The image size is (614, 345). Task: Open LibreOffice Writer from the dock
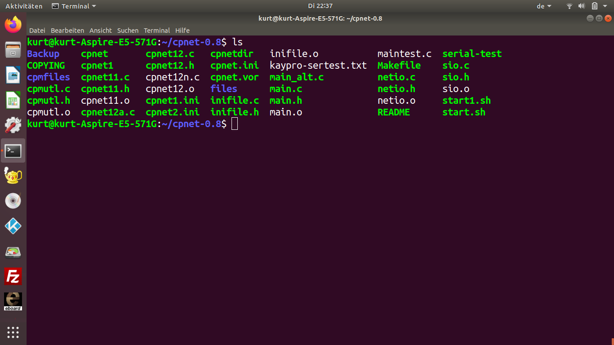[13, 75]
